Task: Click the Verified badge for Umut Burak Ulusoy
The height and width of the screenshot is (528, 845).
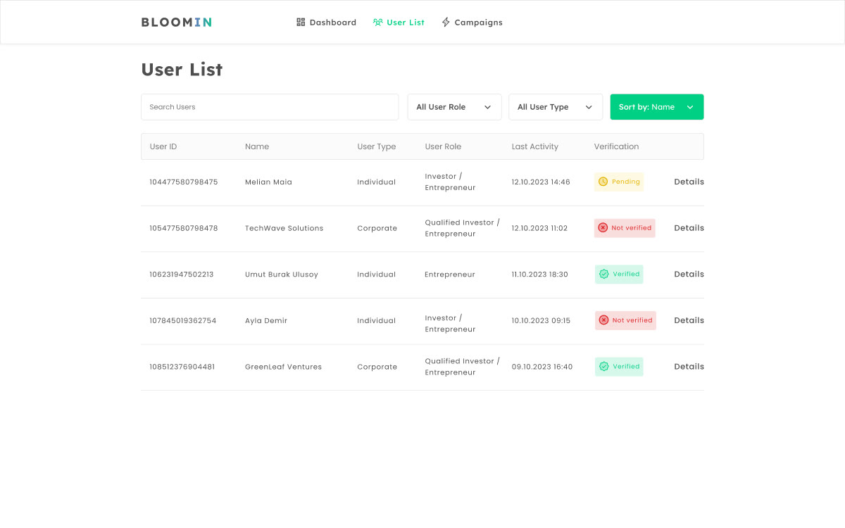Action: coord(619,275)
